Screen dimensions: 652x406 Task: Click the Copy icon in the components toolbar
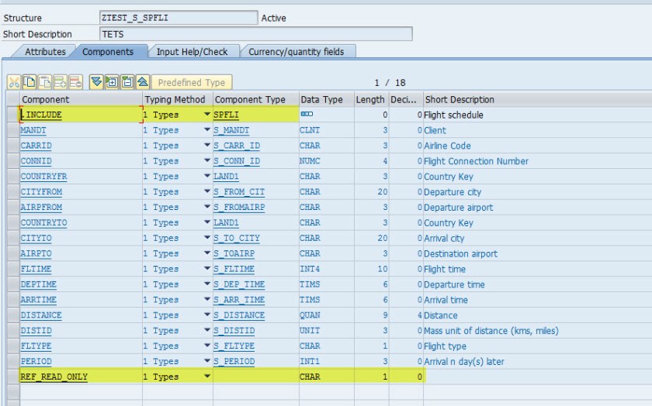click(x=29, y=82)
